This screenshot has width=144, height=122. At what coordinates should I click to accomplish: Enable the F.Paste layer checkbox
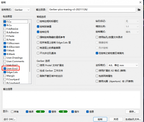point(5,36)
